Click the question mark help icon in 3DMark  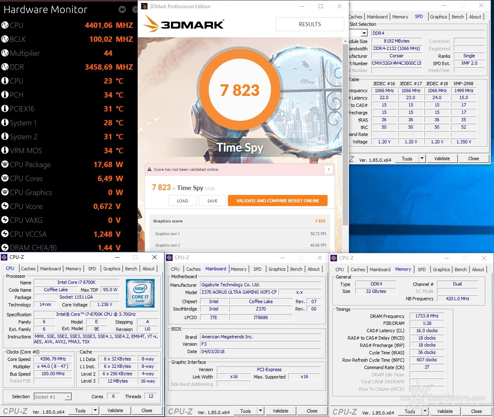[x=328, y=170]
